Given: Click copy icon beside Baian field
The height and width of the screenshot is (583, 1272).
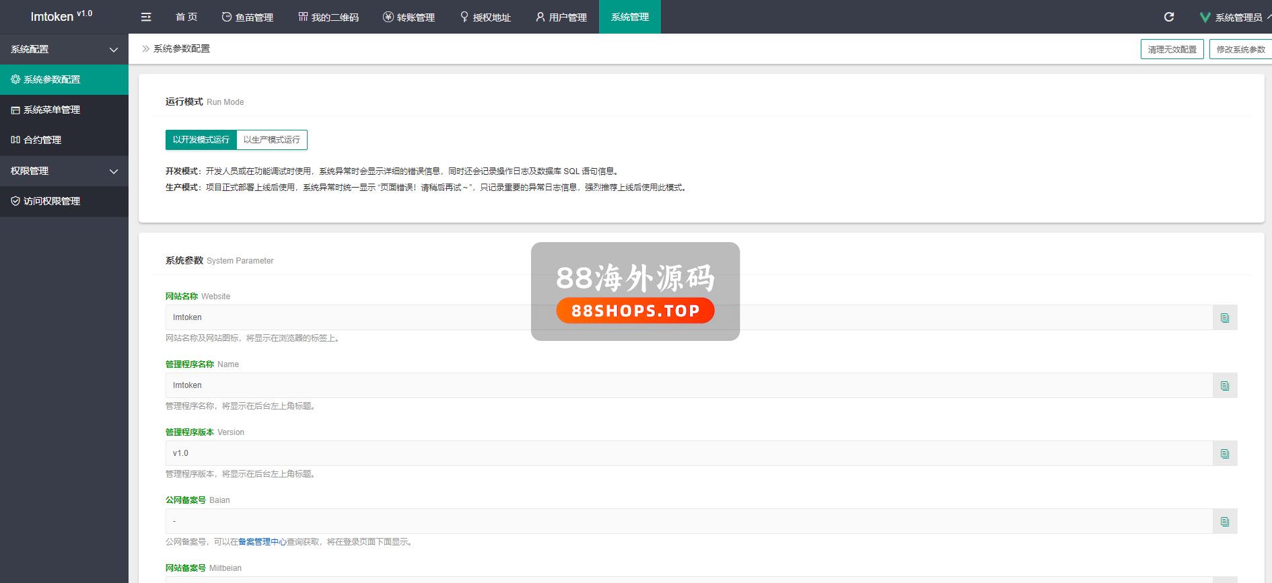Looking at the screenshot, I should [1224, 521].
